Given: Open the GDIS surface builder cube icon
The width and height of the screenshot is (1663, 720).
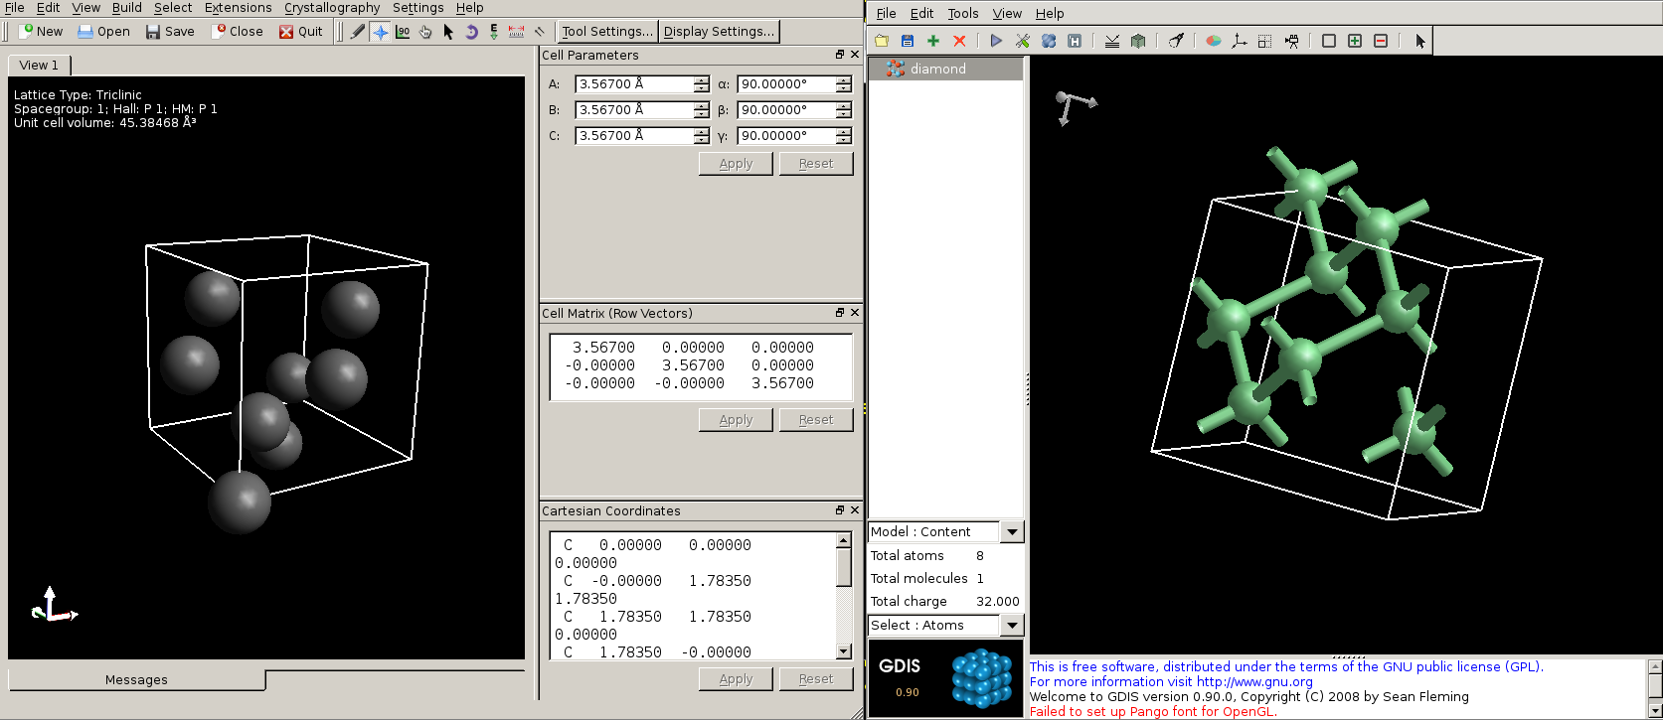Looking at the screenshot, I should tap(1138, 41).
